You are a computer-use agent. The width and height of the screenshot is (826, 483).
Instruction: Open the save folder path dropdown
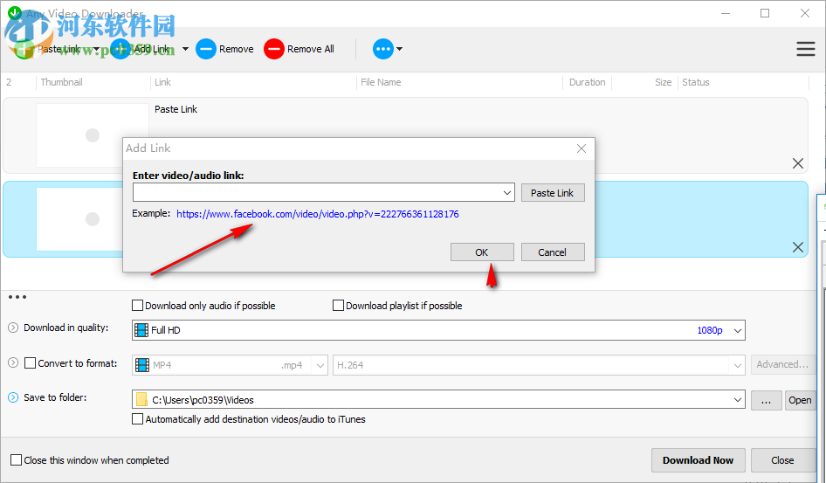[x=438, y=400]
